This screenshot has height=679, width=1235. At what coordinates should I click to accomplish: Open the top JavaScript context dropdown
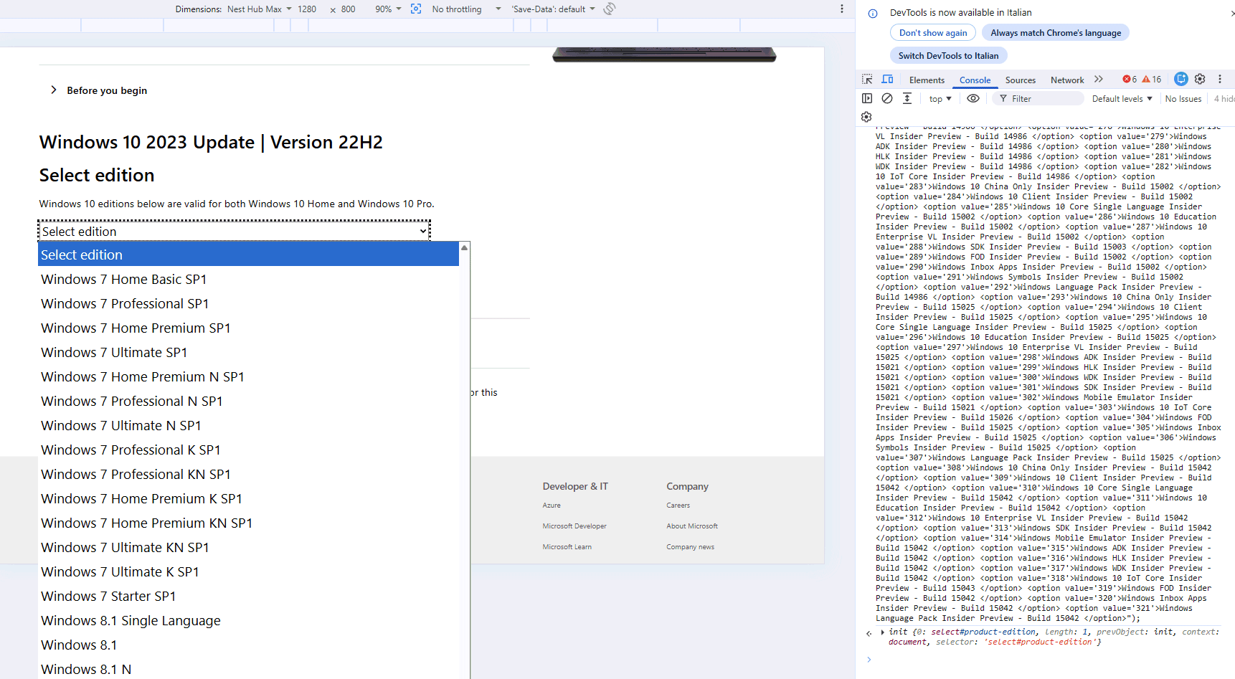[940, 99]
